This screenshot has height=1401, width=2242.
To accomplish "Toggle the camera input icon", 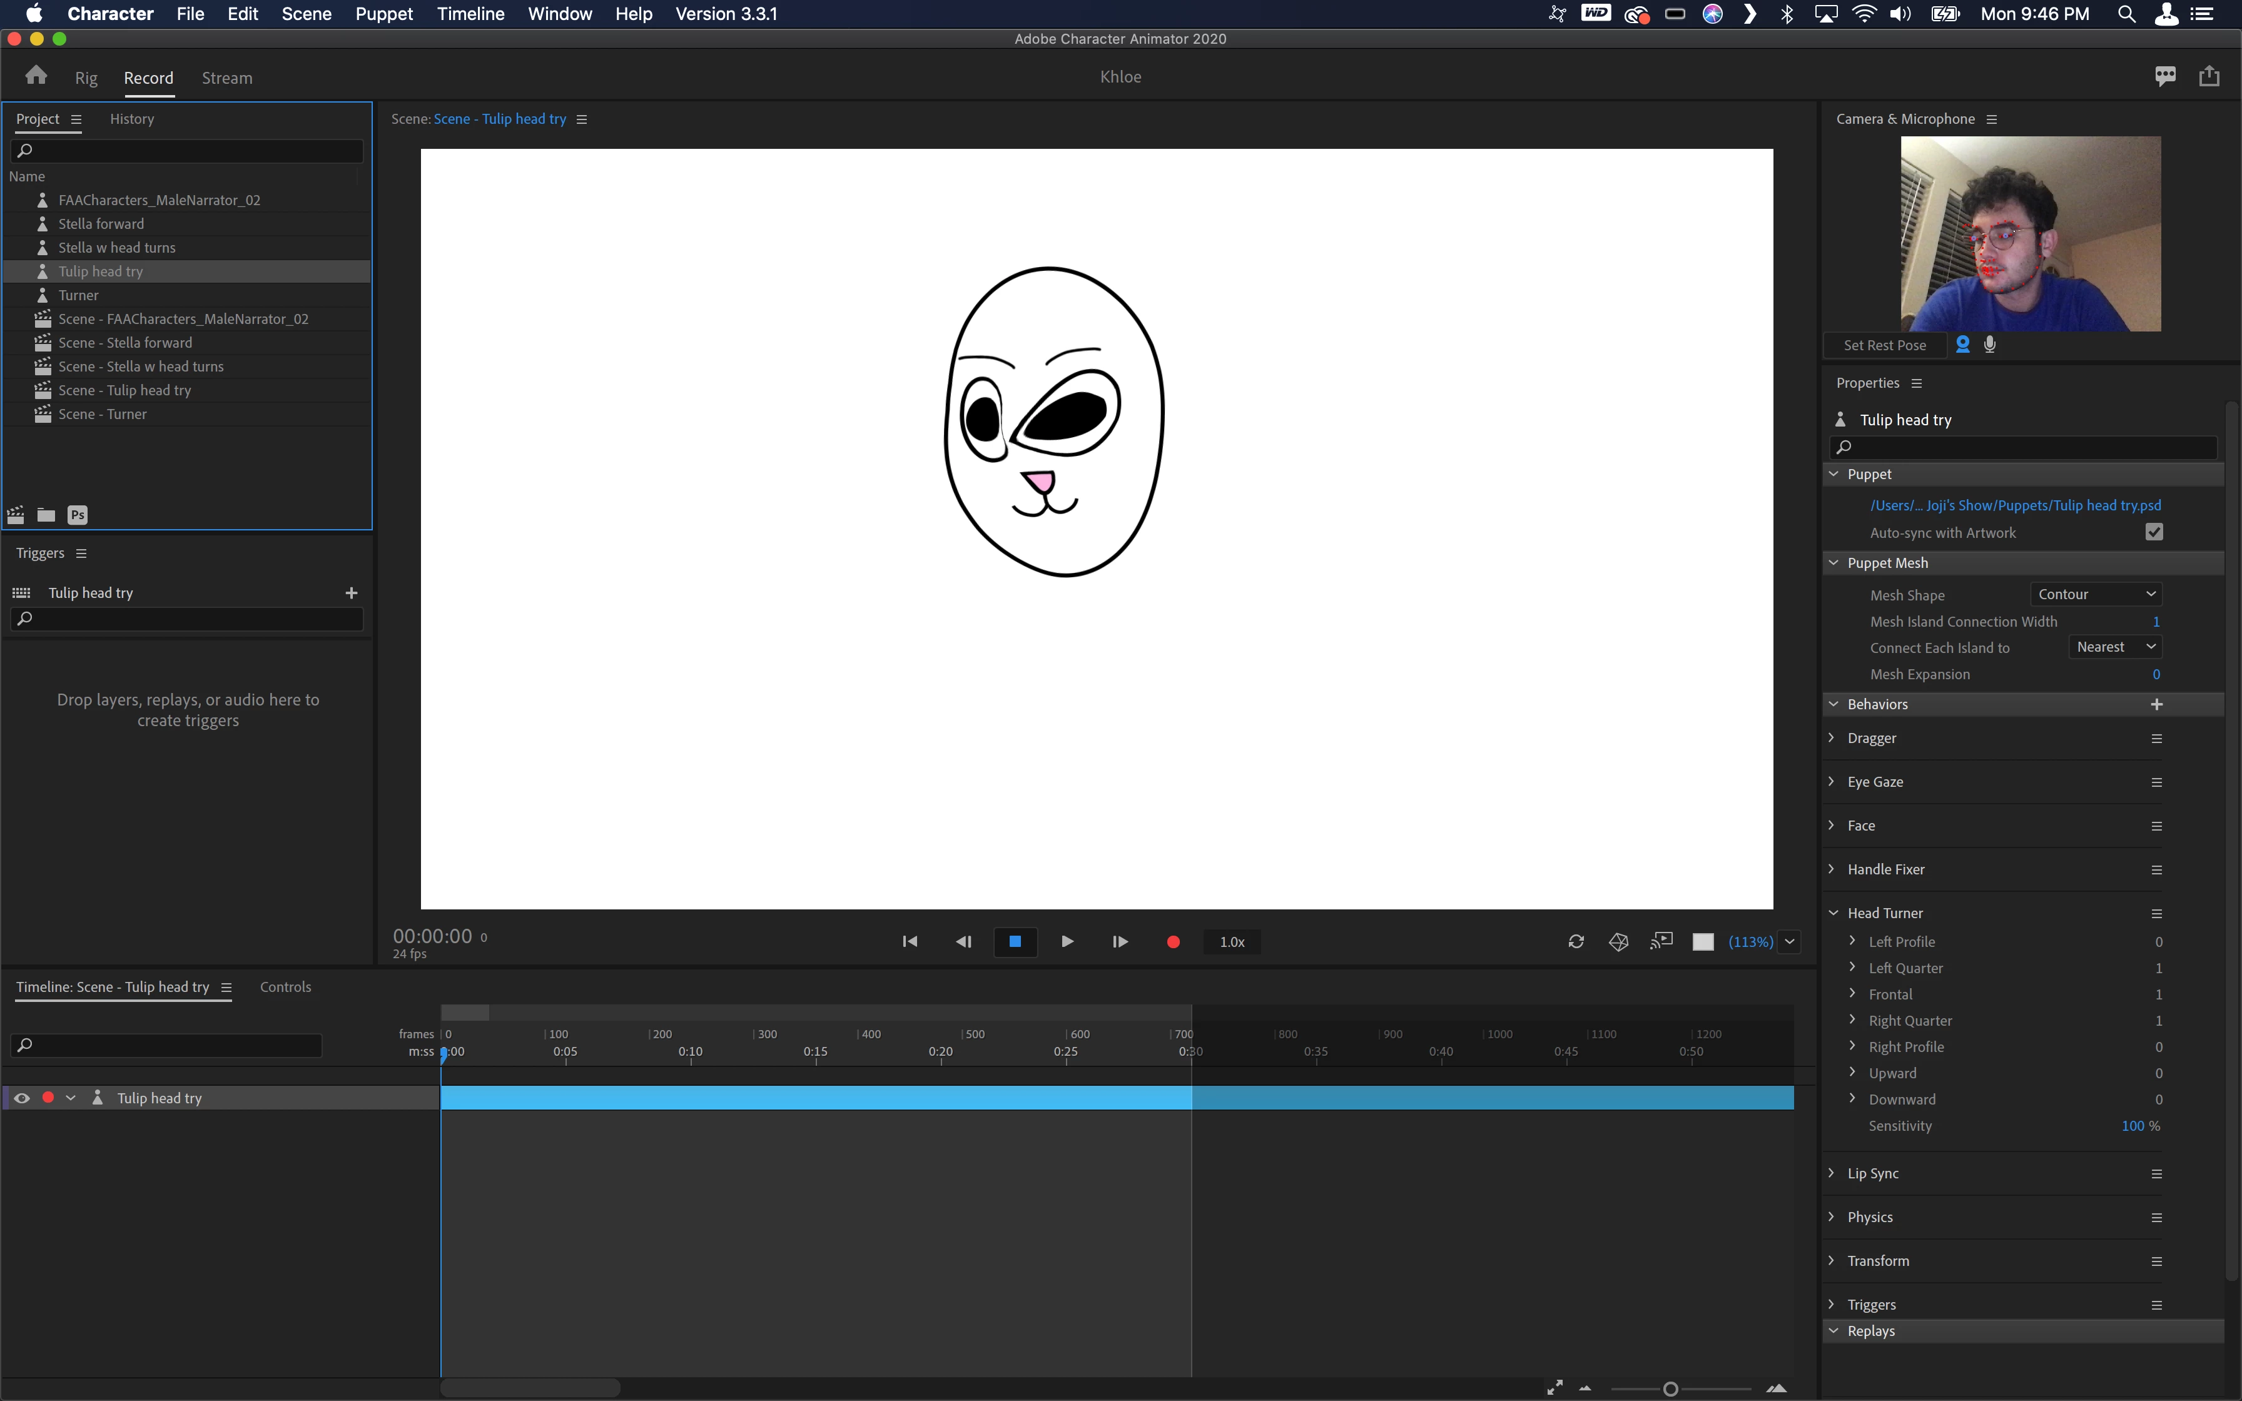I will click(x=1962, y=345).
